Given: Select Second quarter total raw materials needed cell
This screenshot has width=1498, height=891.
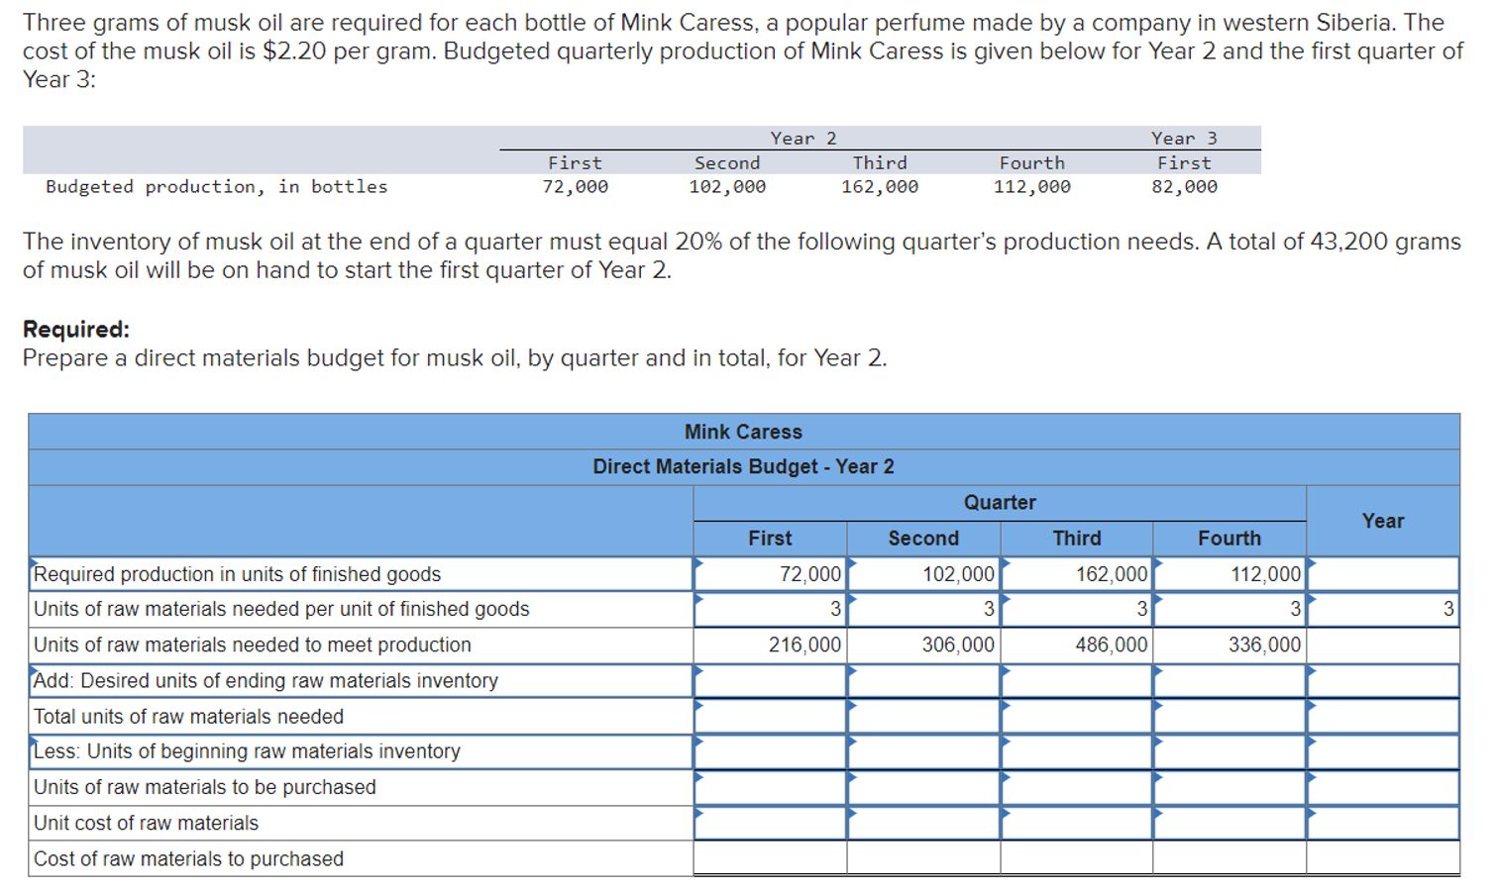Looking at the screenshot, I should (923, 717).
